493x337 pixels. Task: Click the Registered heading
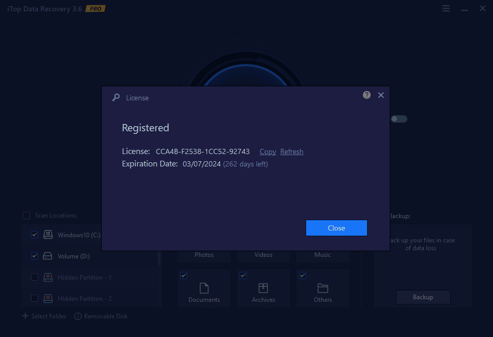(146, 128)
